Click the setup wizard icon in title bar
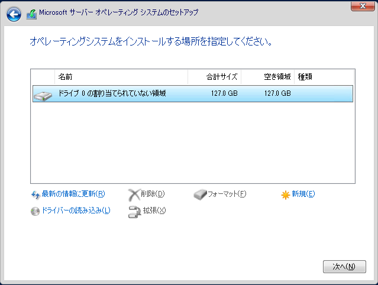Viewport: 378px width, 285px height. click(x=31, y=14)
